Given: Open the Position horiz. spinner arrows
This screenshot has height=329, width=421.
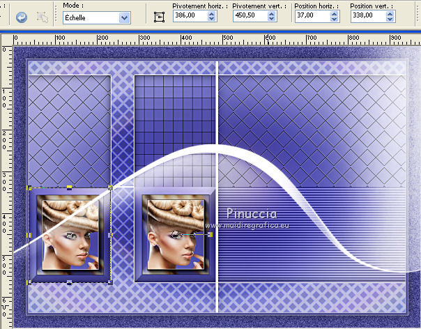Looking at the screenshot, I should pos(335,16).
